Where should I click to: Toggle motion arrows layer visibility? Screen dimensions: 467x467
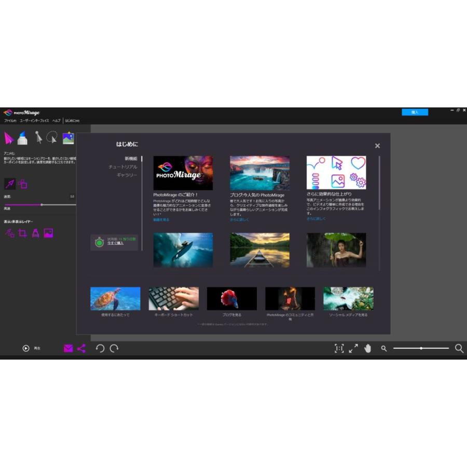coord(10,233)
